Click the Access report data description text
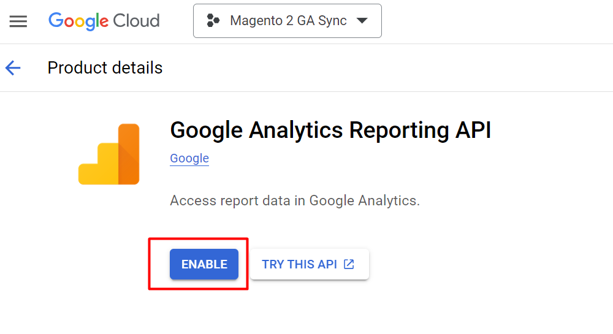The width and height of the screenshot is (613, 334). pos(295,200)
